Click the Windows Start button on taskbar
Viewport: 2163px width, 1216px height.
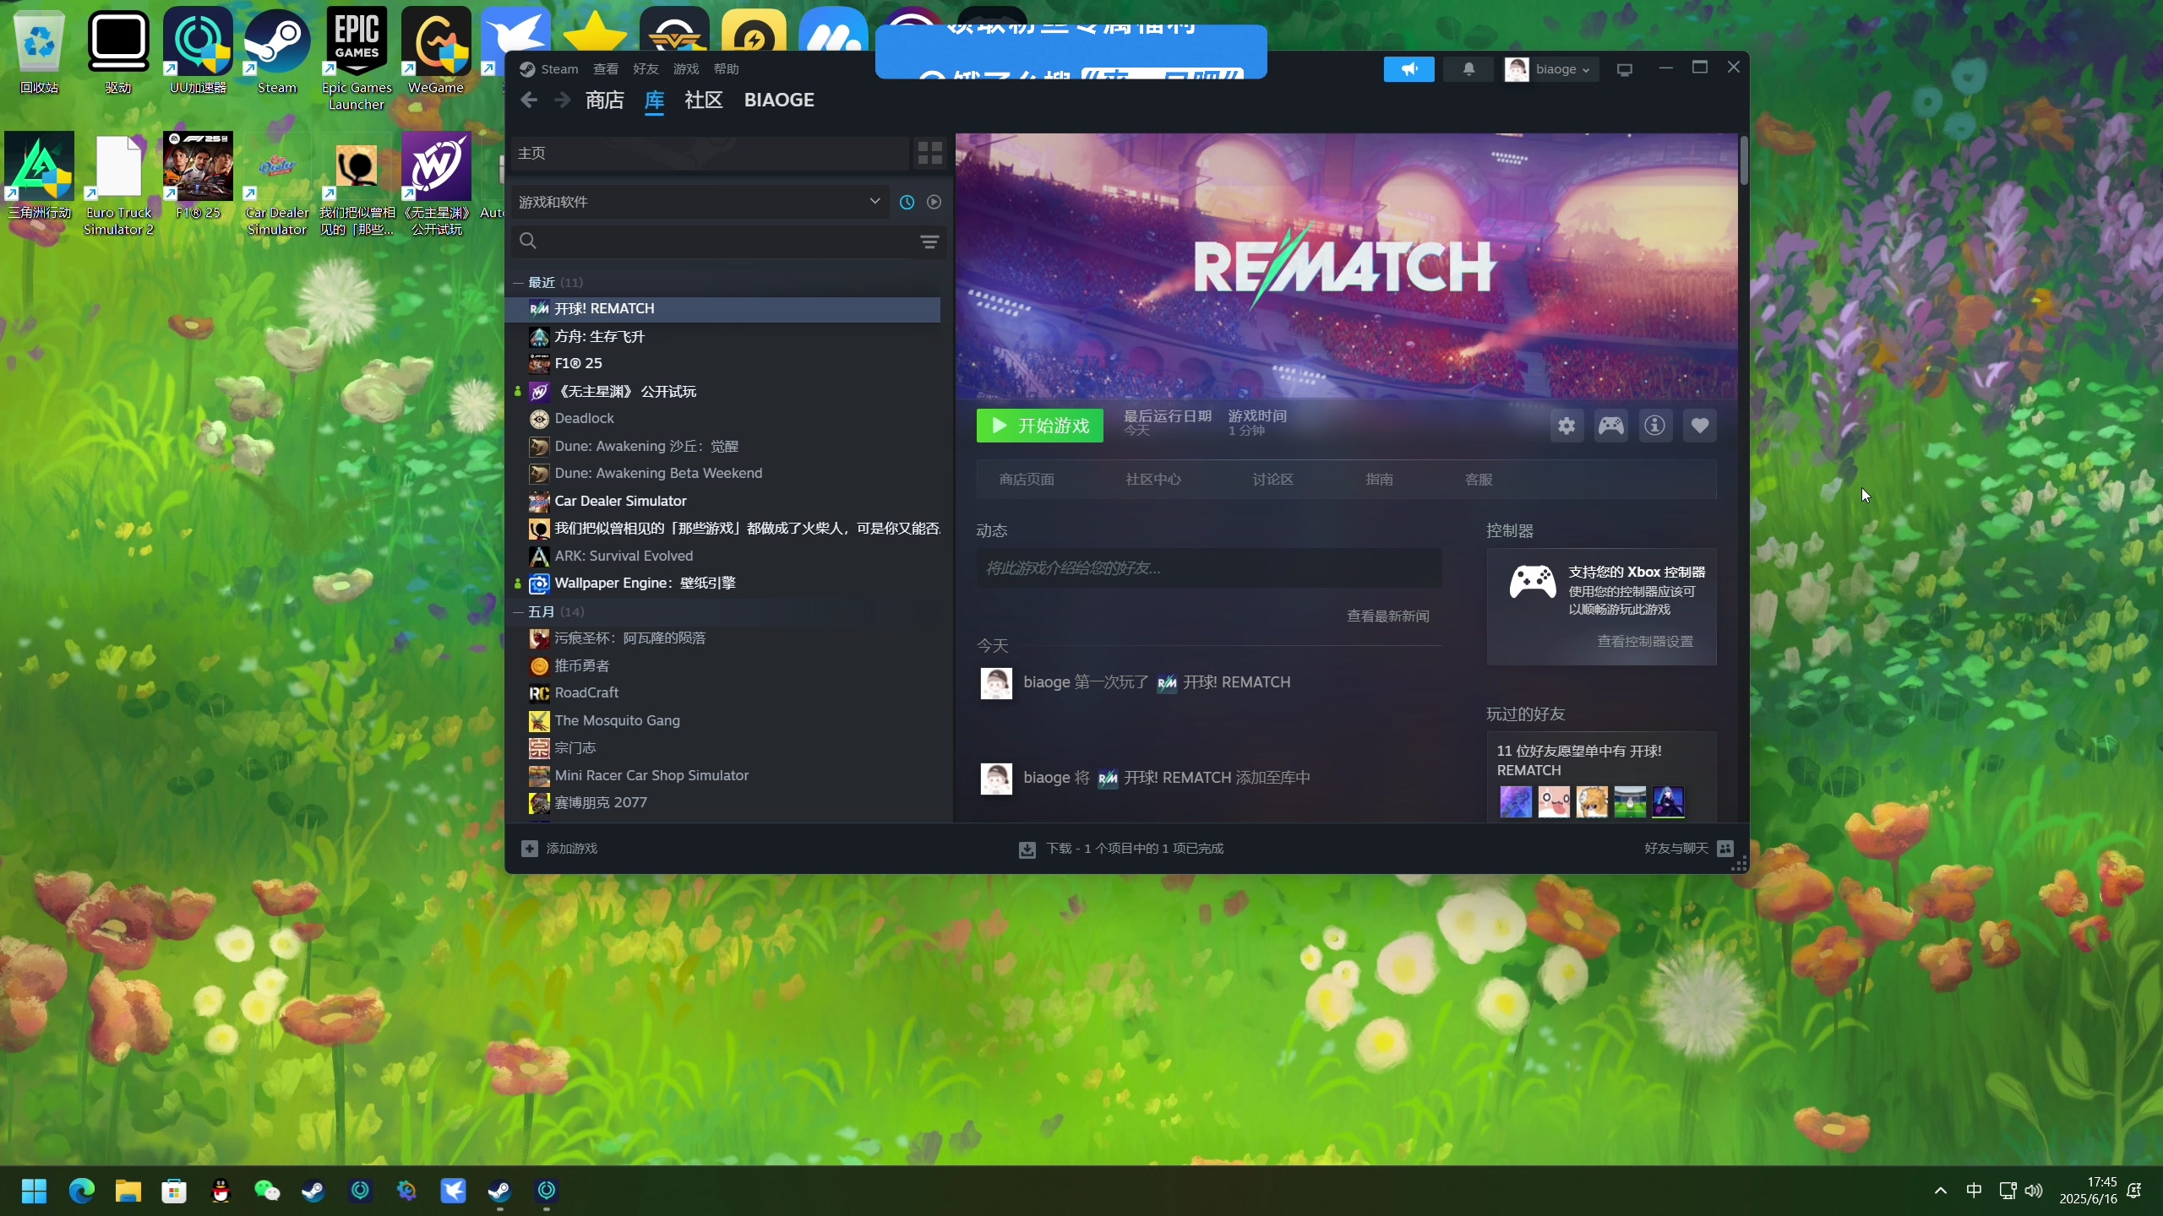[35, 1192]
